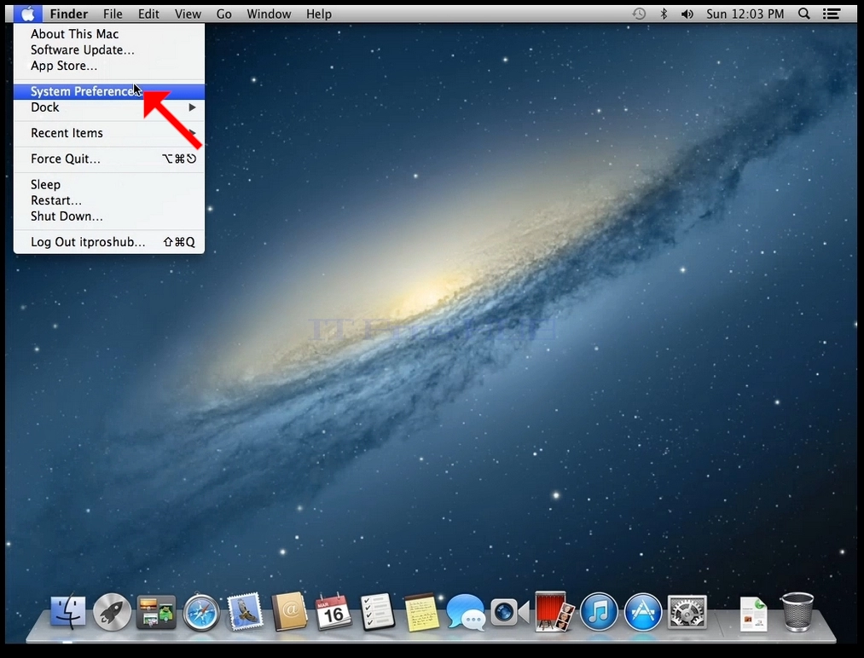The height and width of the screenshot is (658, 864).
Task: Open Photo Booth icon in Dock
Action: tap(554, 611)
